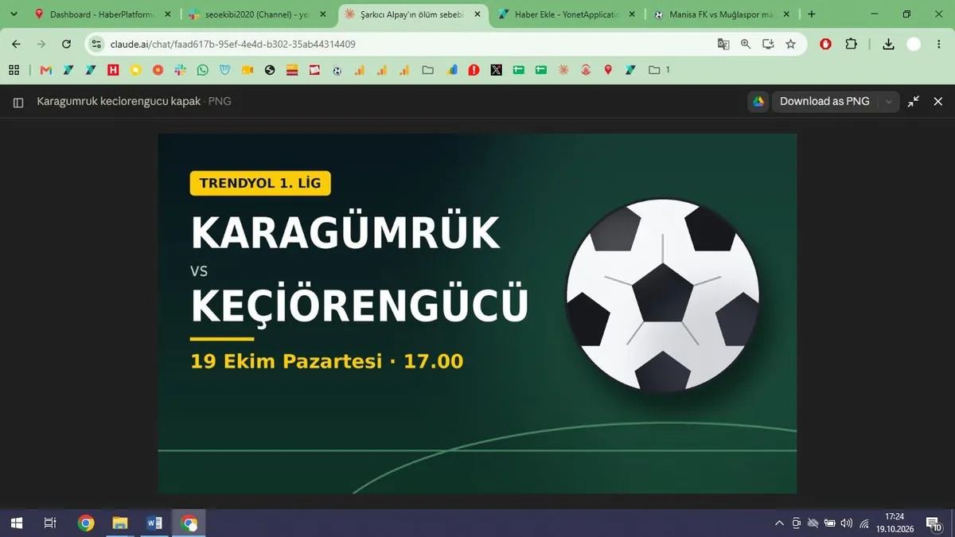Open the Chrome extensions puzzle menu
Viewport: 955px width, 537px height.
coord(851,45)
